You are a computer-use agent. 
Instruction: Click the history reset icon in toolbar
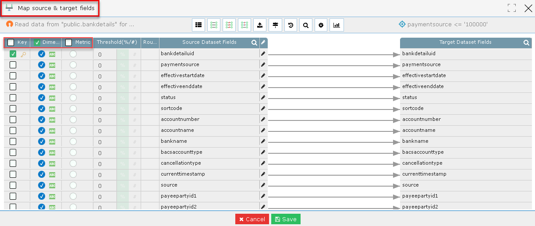[291, 25]
